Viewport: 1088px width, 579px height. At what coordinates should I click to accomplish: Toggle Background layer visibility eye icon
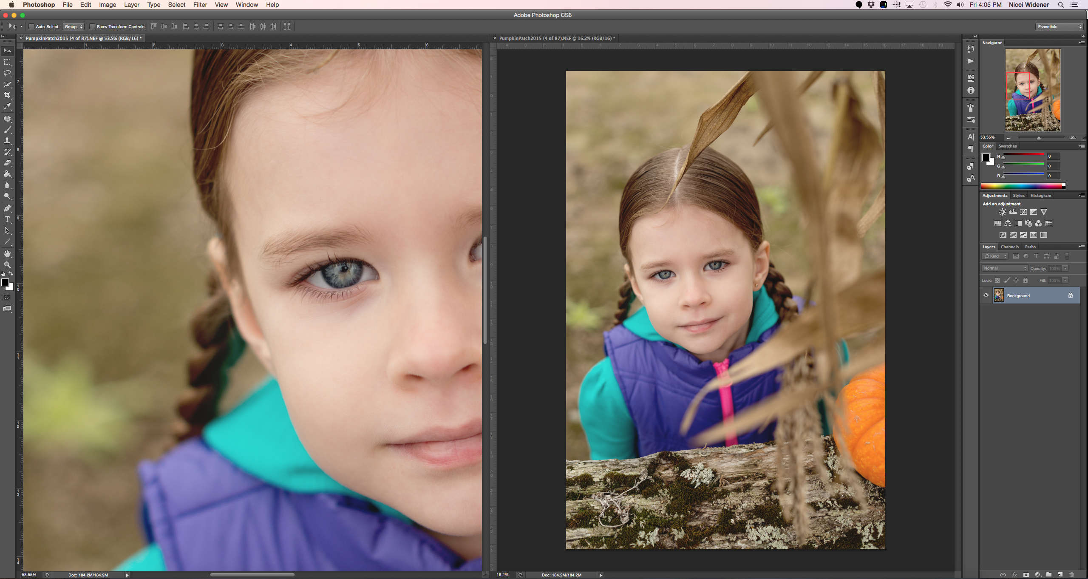986,295
